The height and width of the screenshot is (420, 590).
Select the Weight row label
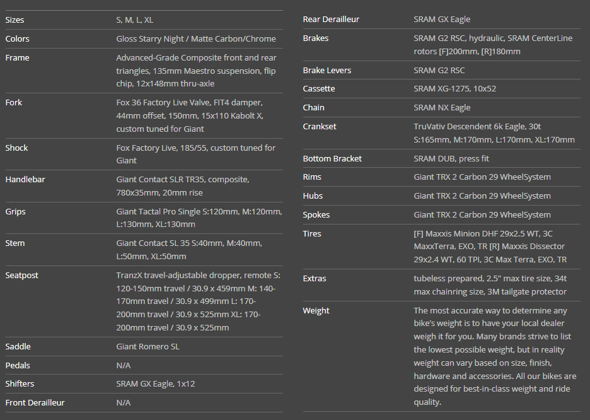pos(316,311)
